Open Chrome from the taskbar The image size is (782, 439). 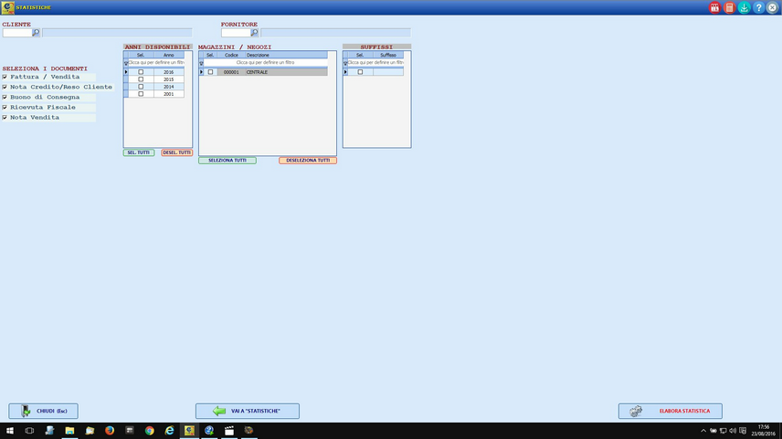[x=150, y=430]
